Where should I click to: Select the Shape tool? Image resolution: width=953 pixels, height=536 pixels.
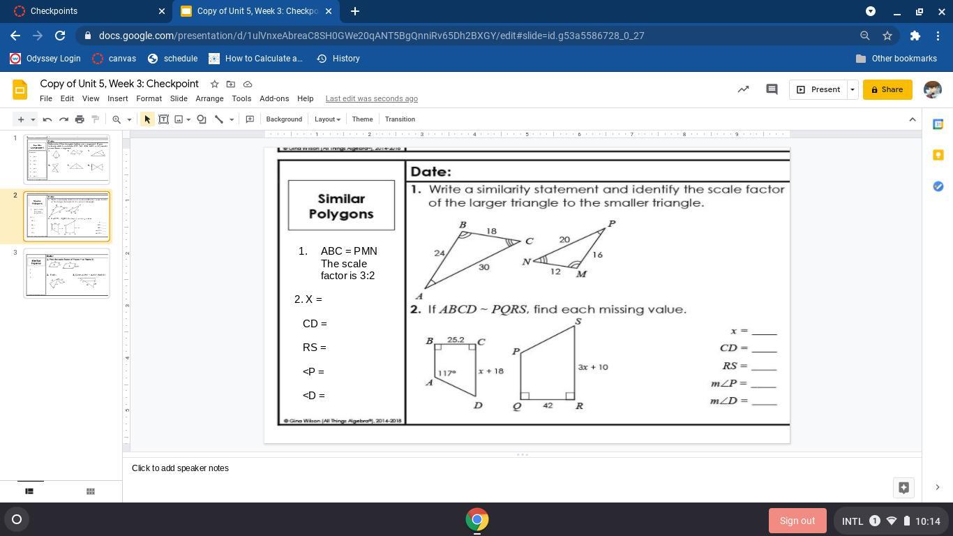pos(202,119)
